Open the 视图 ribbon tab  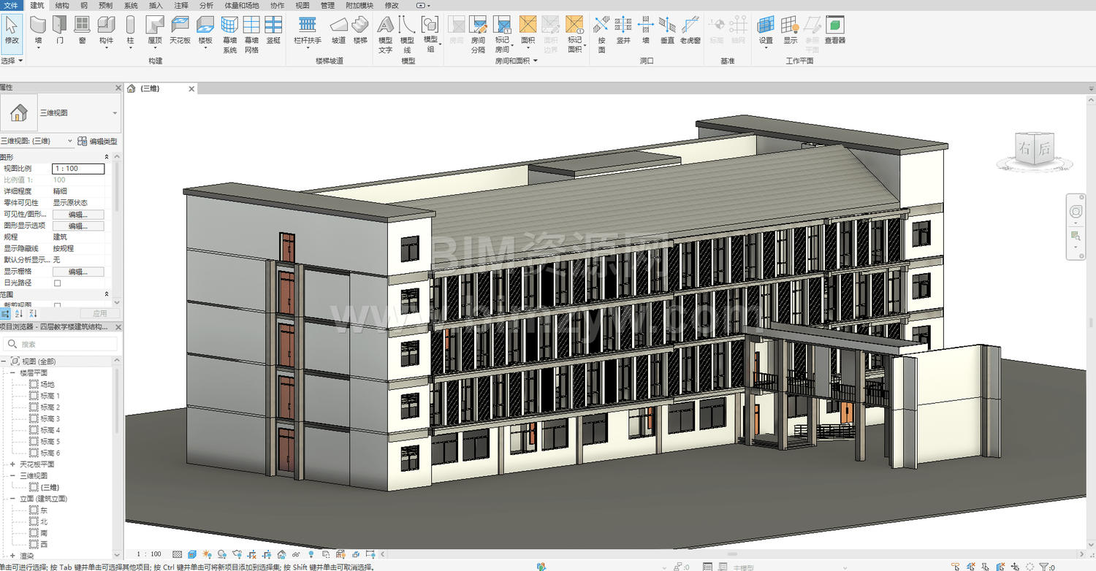coord(302,5)
